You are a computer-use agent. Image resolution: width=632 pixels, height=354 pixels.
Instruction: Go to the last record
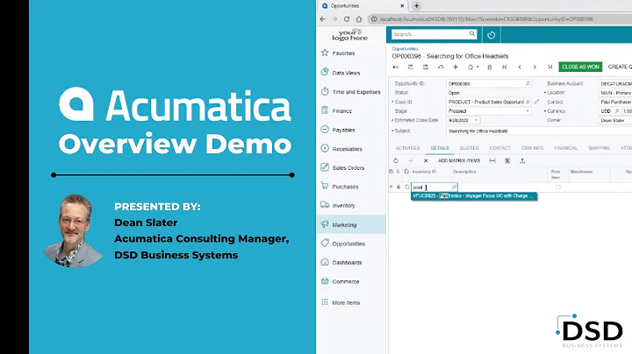(549, 67)
